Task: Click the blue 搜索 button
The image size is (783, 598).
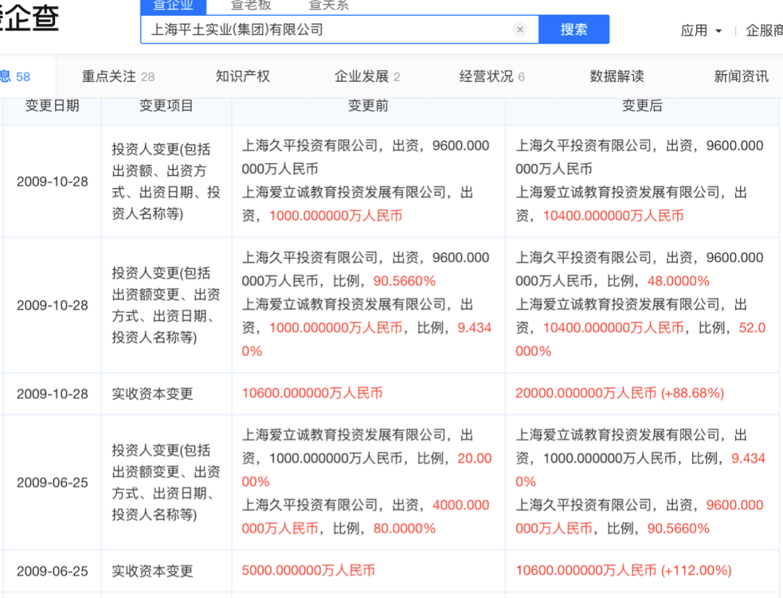Action: 573,30
